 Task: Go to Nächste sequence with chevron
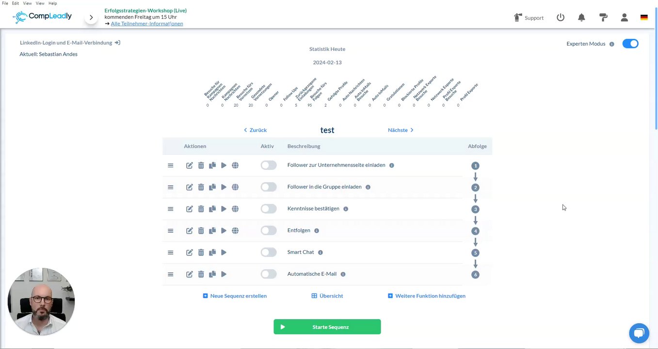click(401, 130)
